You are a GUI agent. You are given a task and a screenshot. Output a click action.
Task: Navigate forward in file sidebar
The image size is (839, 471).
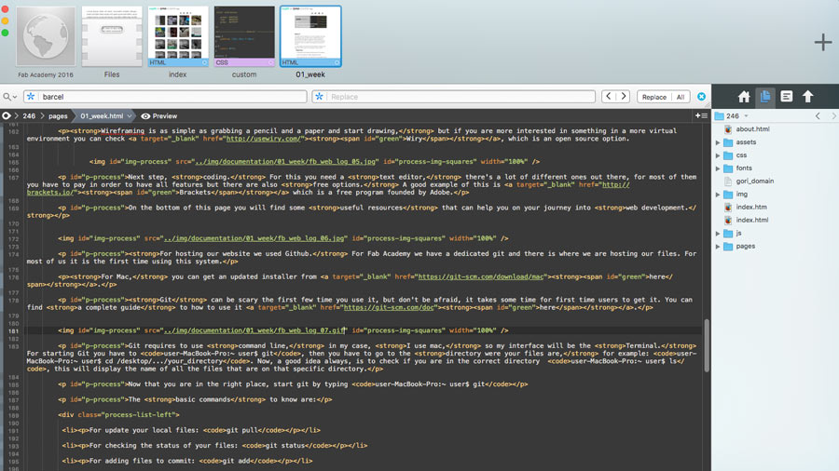(x=833, y=115)
